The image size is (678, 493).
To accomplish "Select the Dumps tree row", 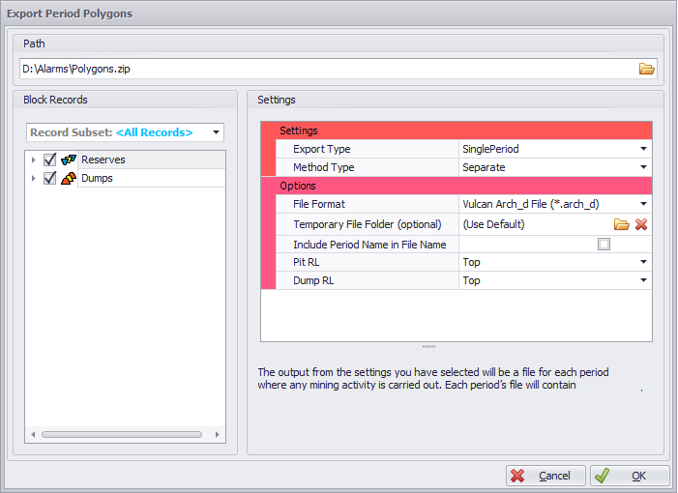I will pyautogui.click(x=151, y=178).
